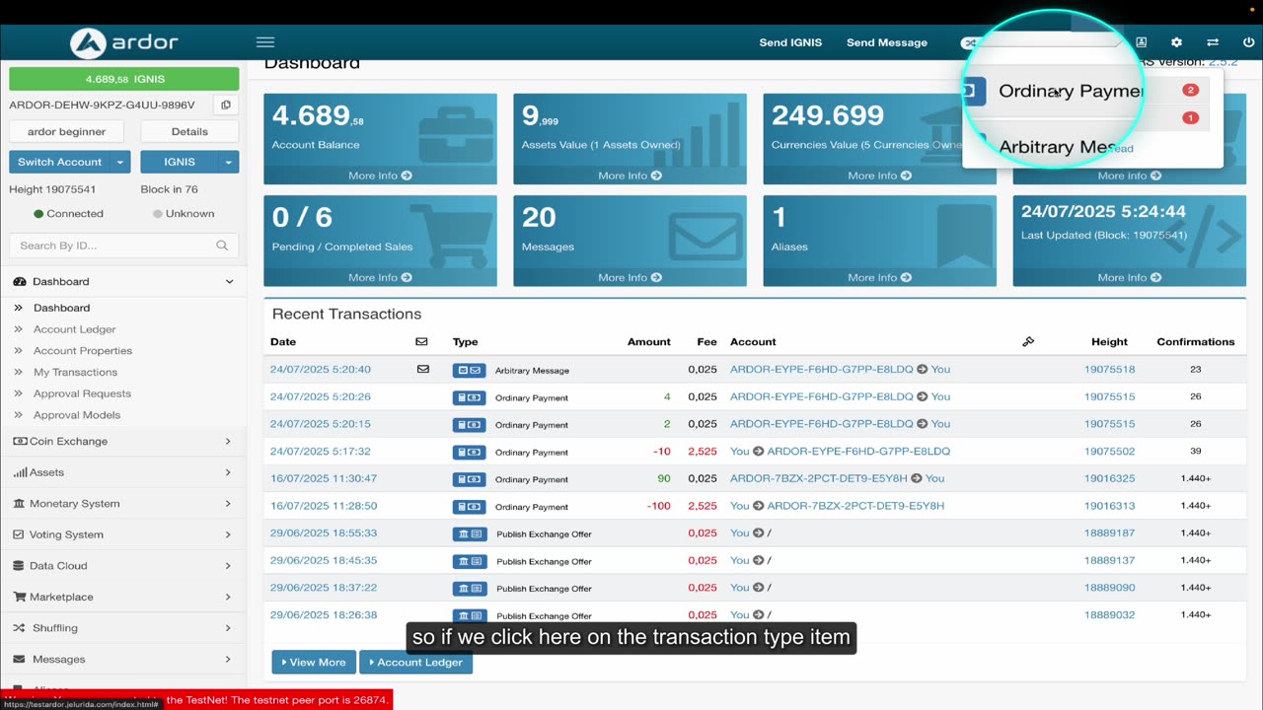Image resolution: width=1263 pixels, height=710 pixels.
Task: Click the Switch Account button
Action: pos(59,162)
